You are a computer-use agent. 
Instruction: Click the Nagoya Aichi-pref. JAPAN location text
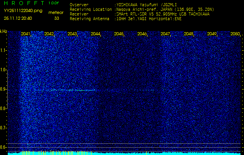[x=165, y=9]
